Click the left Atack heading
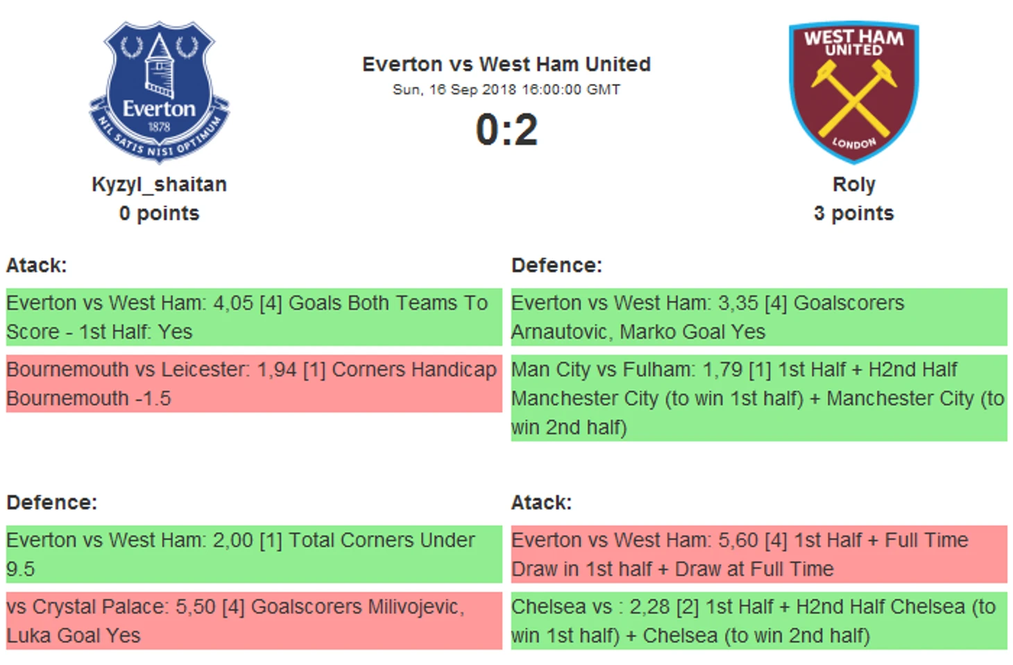Image resolution: width=1013 pixels, height=665 pixels. click(x=36, y=266)
